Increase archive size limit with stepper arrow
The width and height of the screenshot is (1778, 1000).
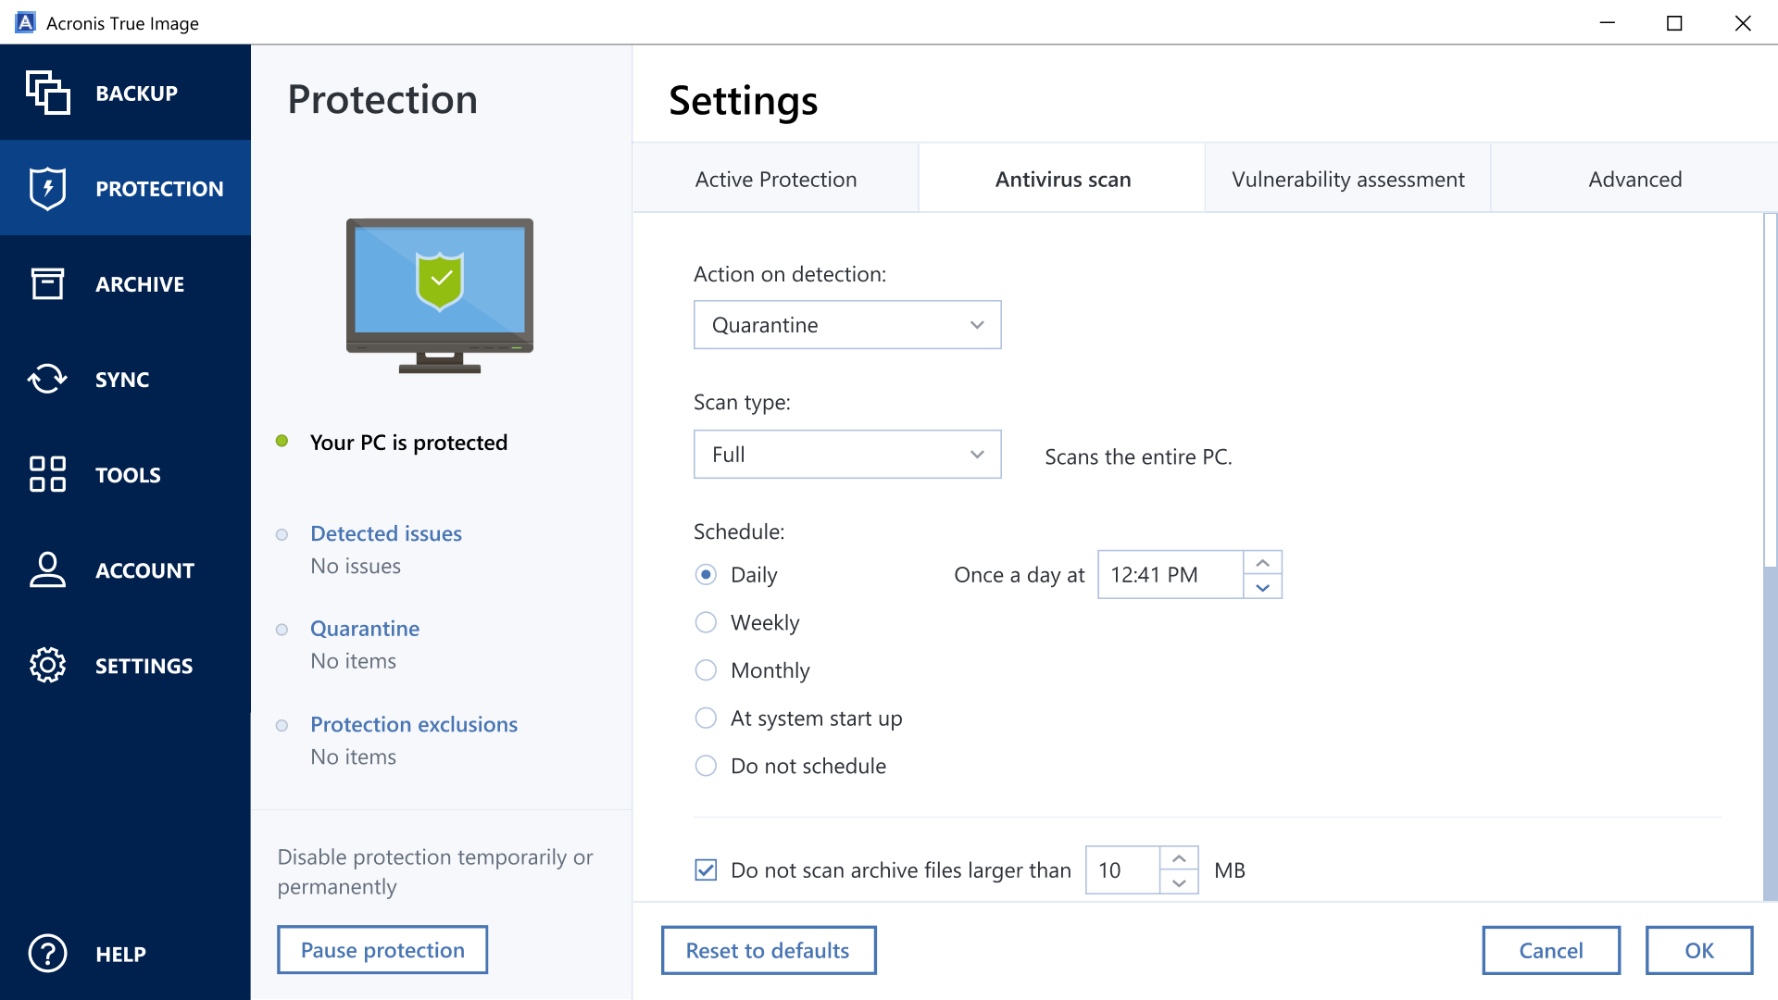click(x=1180, y=859)
